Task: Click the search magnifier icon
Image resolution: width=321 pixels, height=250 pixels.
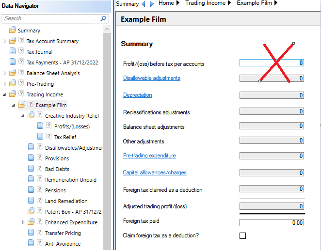Action: tap(103, 18)
